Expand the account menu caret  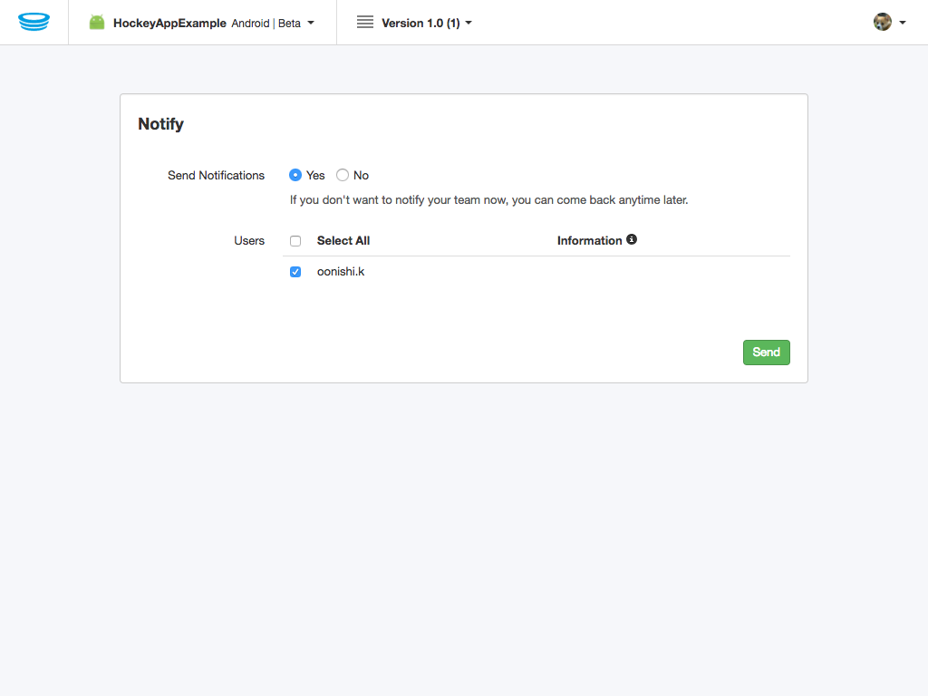(901, 21)
